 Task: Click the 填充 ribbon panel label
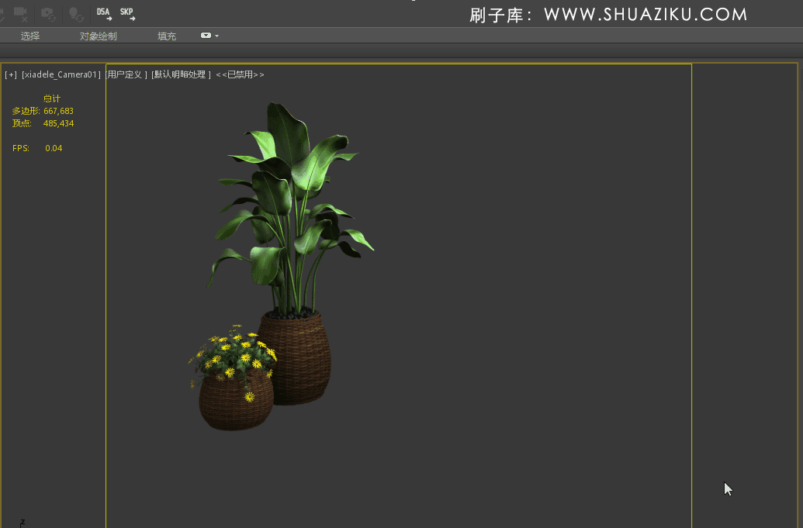click(x=165, y=35)
